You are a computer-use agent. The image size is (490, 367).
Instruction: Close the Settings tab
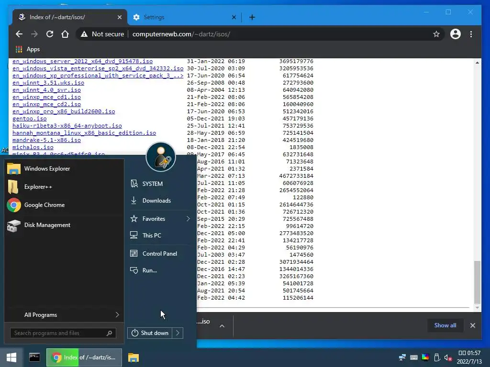coord(234,17)
